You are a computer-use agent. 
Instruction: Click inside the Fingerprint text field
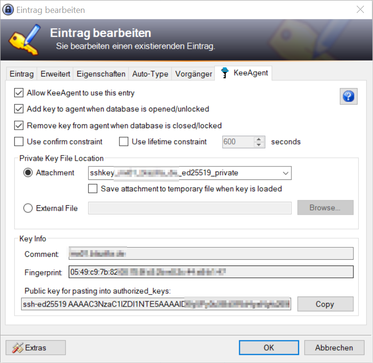(x=210, y=272)
